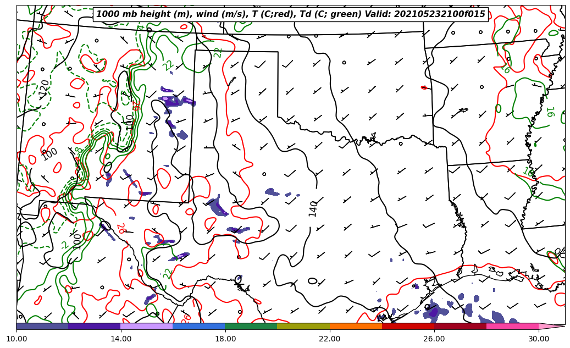Click the 140 height contour label

(313, 209)
